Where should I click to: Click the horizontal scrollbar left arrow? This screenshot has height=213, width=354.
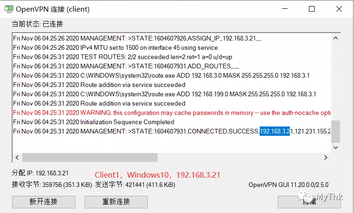coord(17,157)
